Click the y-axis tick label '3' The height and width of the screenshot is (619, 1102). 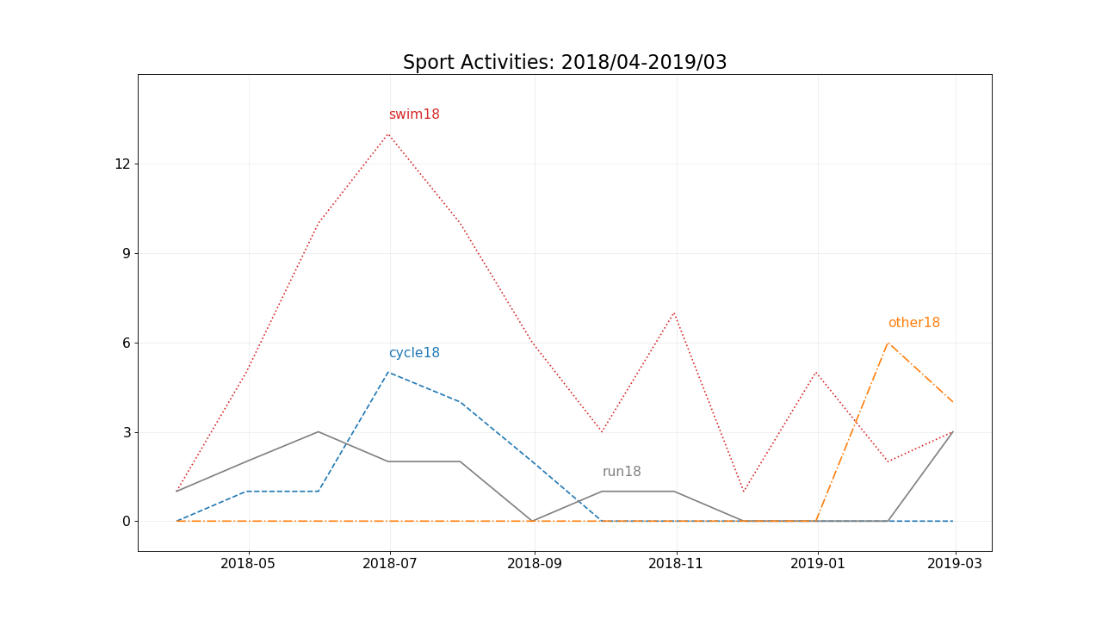click(127, 432)
